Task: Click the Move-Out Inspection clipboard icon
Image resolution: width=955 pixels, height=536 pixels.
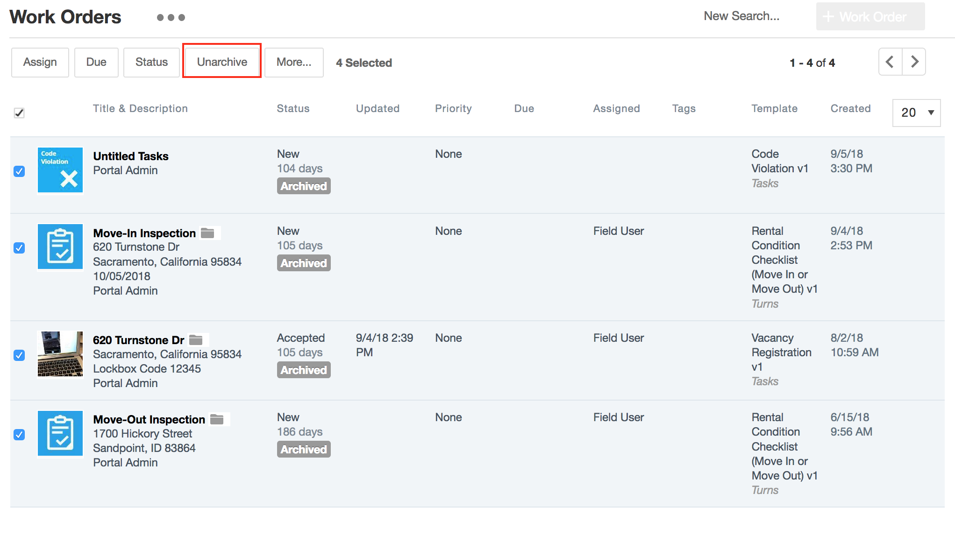Action: [x=60, y=433]
